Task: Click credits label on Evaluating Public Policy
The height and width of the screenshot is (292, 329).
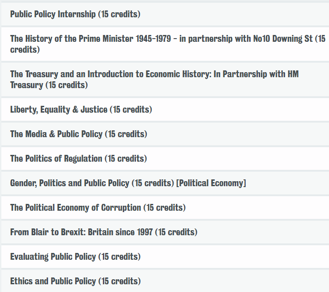Action: point(119,257)
